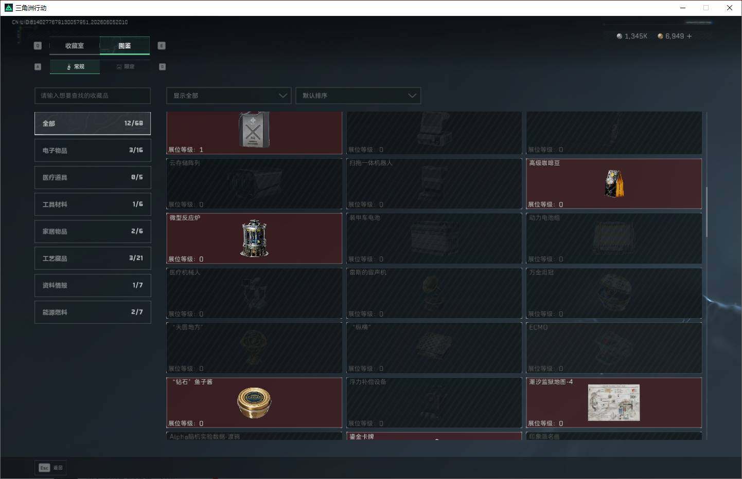Click the Esc 返回 back button
Image resolution: width=742 pixels, height=479 pixels.
51,468
